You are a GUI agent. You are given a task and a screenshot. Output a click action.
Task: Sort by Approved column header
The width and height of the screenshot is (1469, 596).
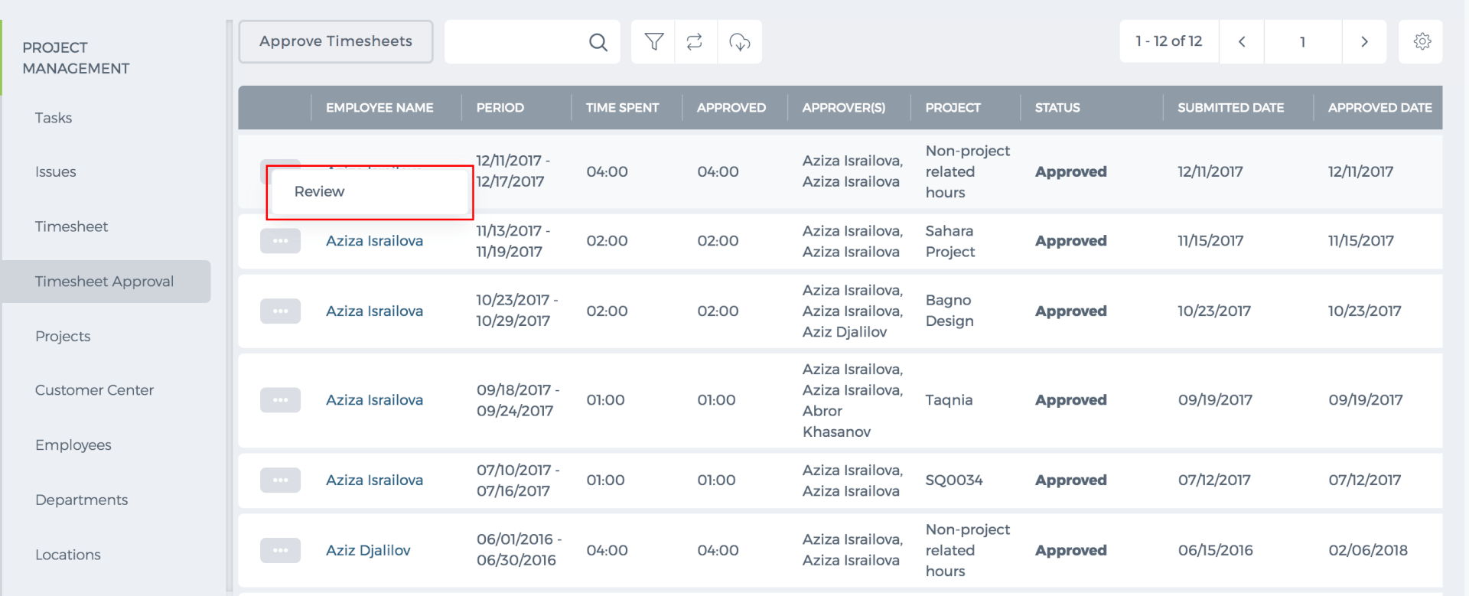click(x=731, y=108)
